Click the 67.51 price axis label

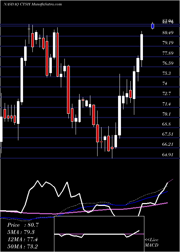click(168, 134)
